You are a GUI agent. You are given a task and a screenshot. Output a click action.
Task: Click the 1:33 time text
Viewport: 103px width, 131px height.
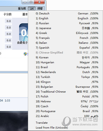pyautogui.click(x=7, y=101)
